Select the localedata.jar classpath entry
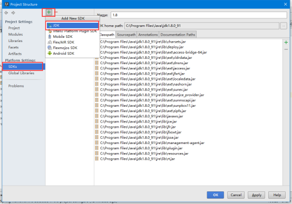The width and height of the screenshot is (292, 204). (x=148, y=79)
